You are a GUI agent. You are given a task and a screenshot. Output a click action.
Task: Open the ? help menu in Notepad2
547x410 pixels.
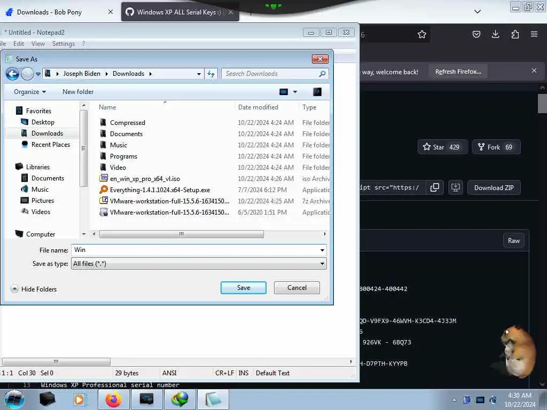[83, 44]
